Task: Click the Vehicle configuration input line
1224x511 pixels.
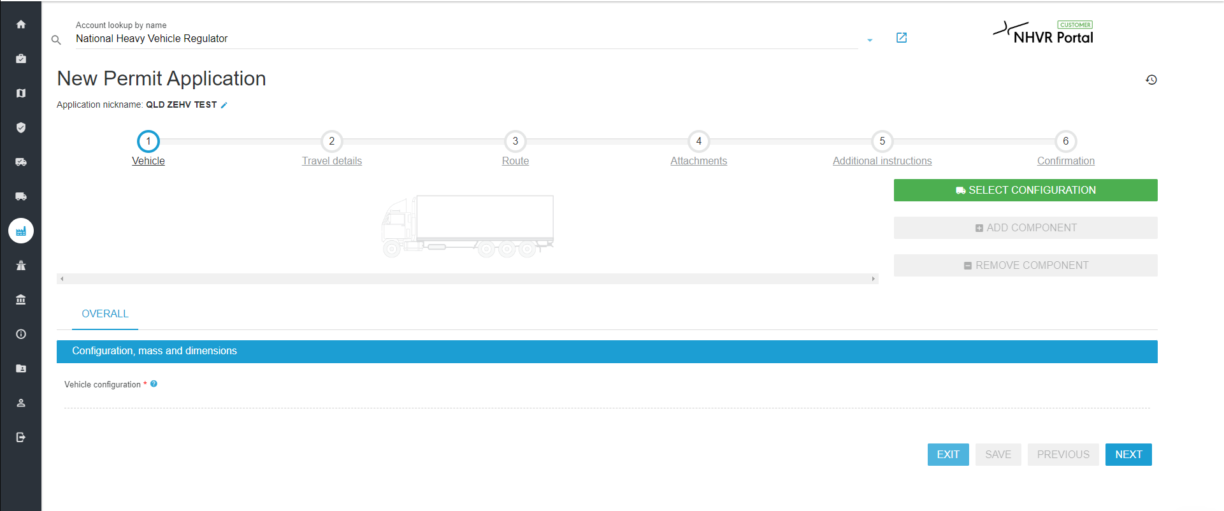Action: coord(607,399)
